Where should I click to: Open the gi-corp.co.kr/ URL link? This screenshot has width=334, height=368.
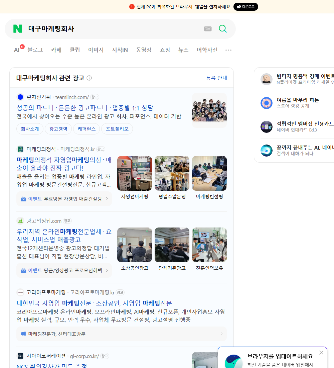click(85, 356)
